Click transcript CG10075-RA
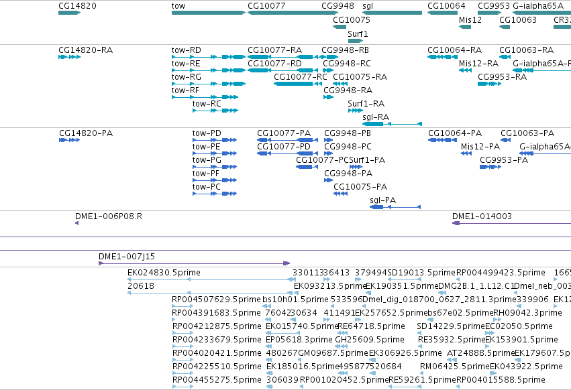Image resolution: width=571 pixels, height=390 pixels. (340, 84)
